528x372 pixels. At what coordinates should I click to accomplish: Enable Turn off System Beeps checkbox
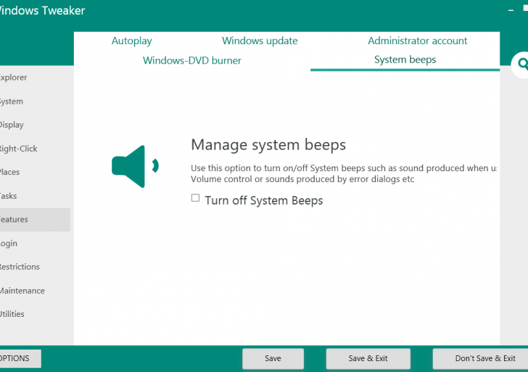(195, 198)
